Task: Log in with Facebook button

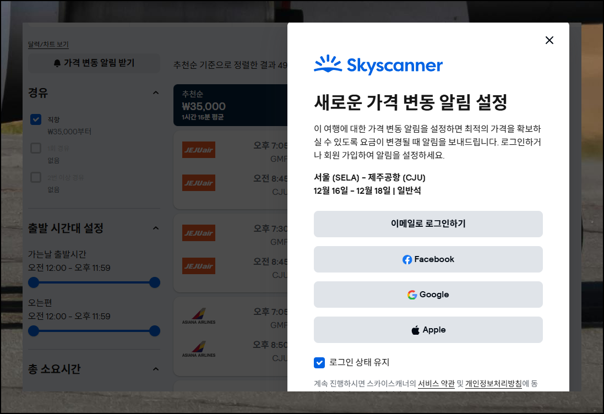Action: [x=428, y=259]
